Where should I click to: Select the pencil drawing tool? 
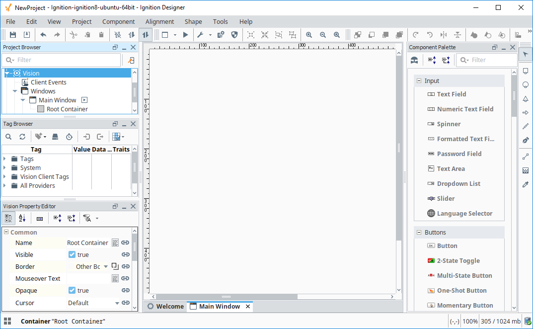526,126
